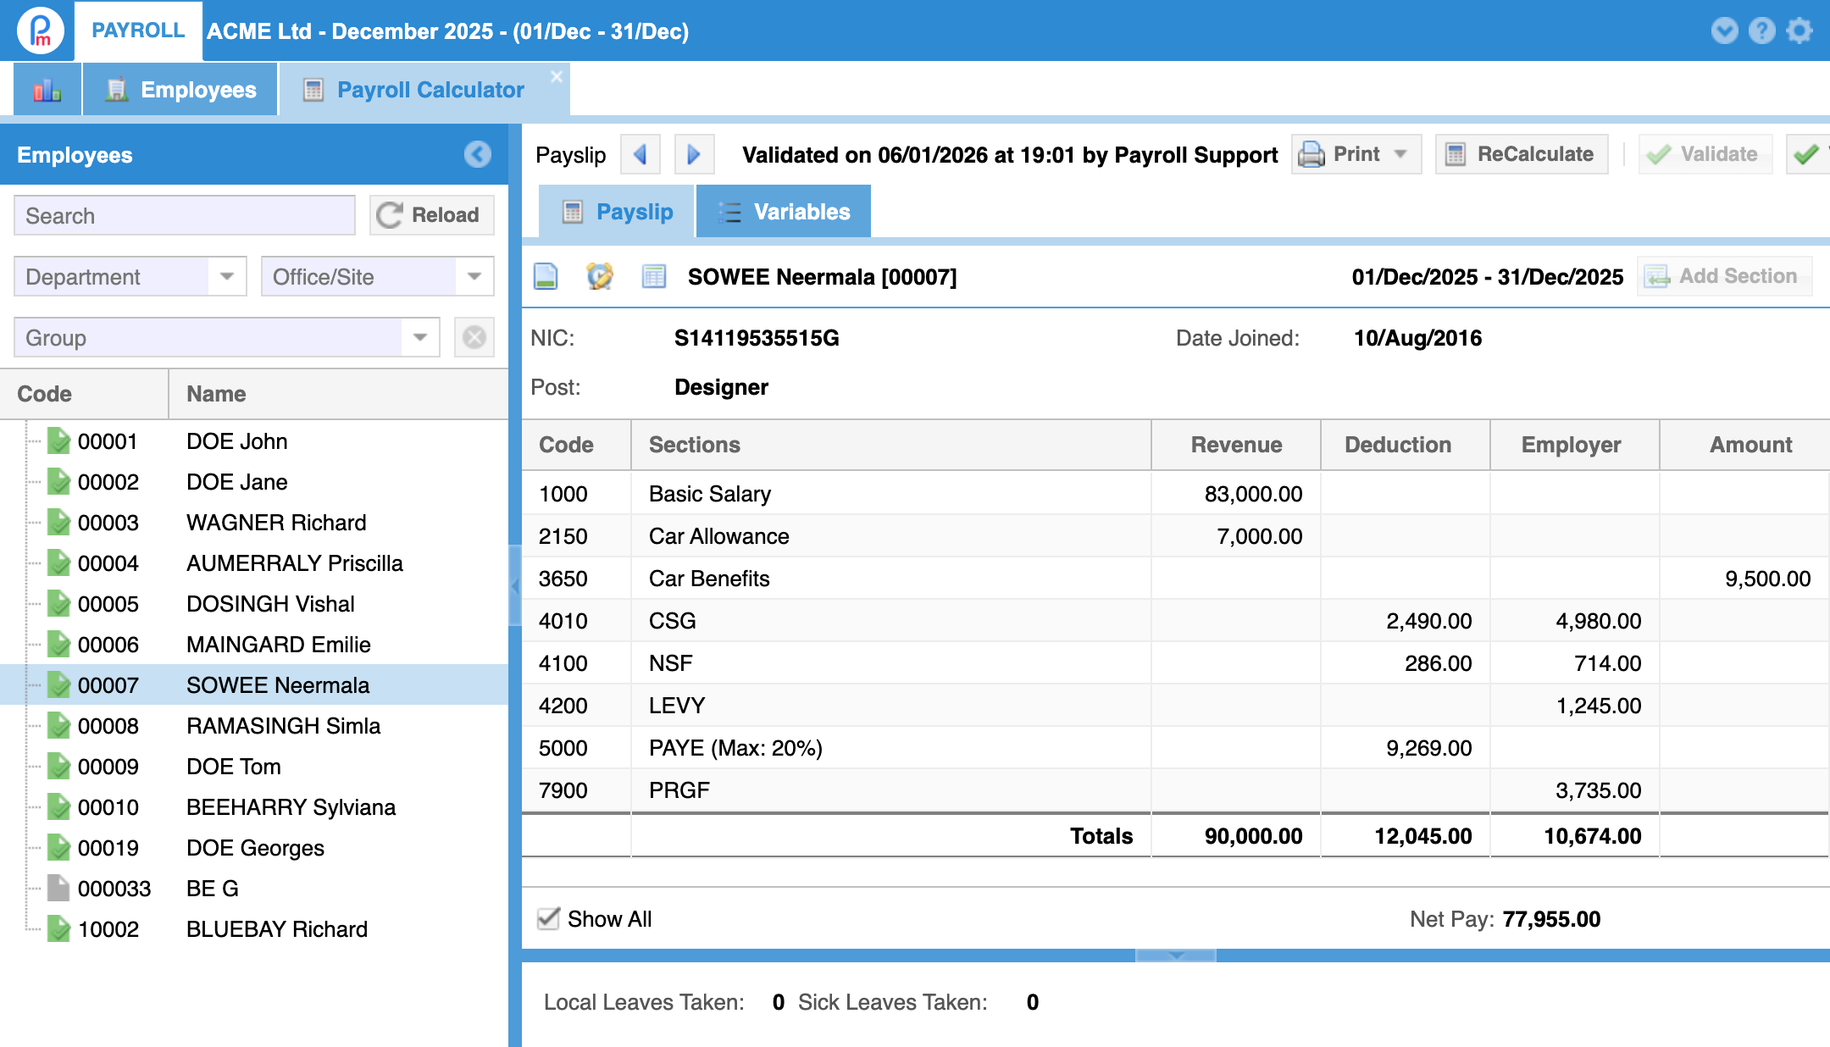Click the table grid icon before SOWEE Neermala
Viewport: 1830px width, 1047px height.
(654, 276)
